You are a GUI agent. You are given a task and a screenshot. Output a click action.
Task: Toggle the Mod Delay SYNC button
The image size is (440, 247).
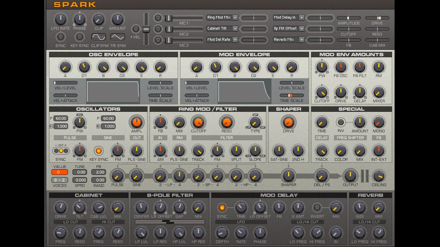pos(222,207)
